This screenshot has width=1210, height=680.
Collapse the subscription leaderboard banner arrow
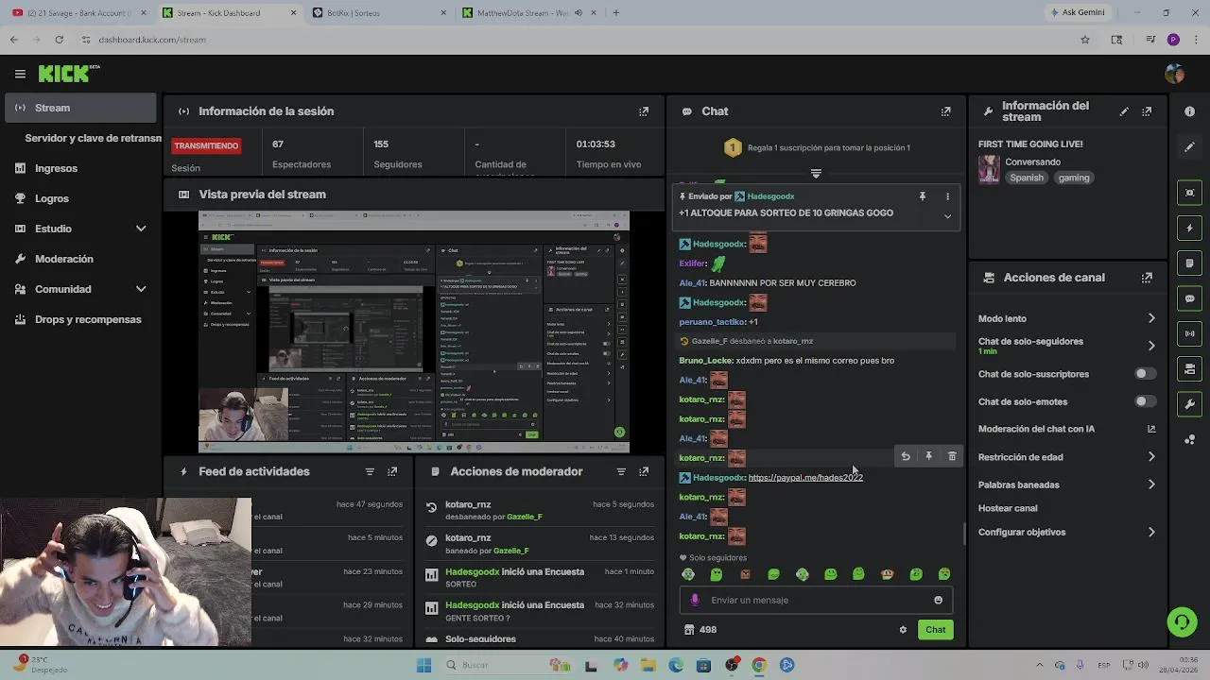pos(816,174)
